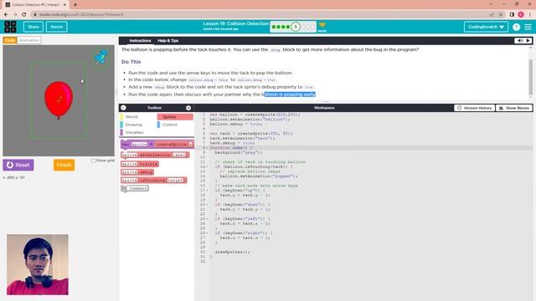
Task: Click the instructions panel resize handle
Action: pos(326,101)
